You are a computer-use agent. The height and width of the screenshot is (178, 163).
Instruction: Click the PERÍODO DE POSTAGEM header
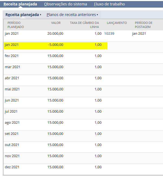coord(144,25)
